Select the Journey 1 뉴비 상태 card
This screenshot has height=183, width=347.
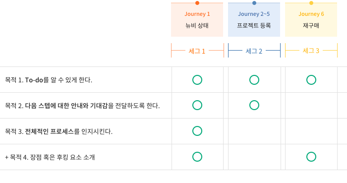[x=197, y=20]
